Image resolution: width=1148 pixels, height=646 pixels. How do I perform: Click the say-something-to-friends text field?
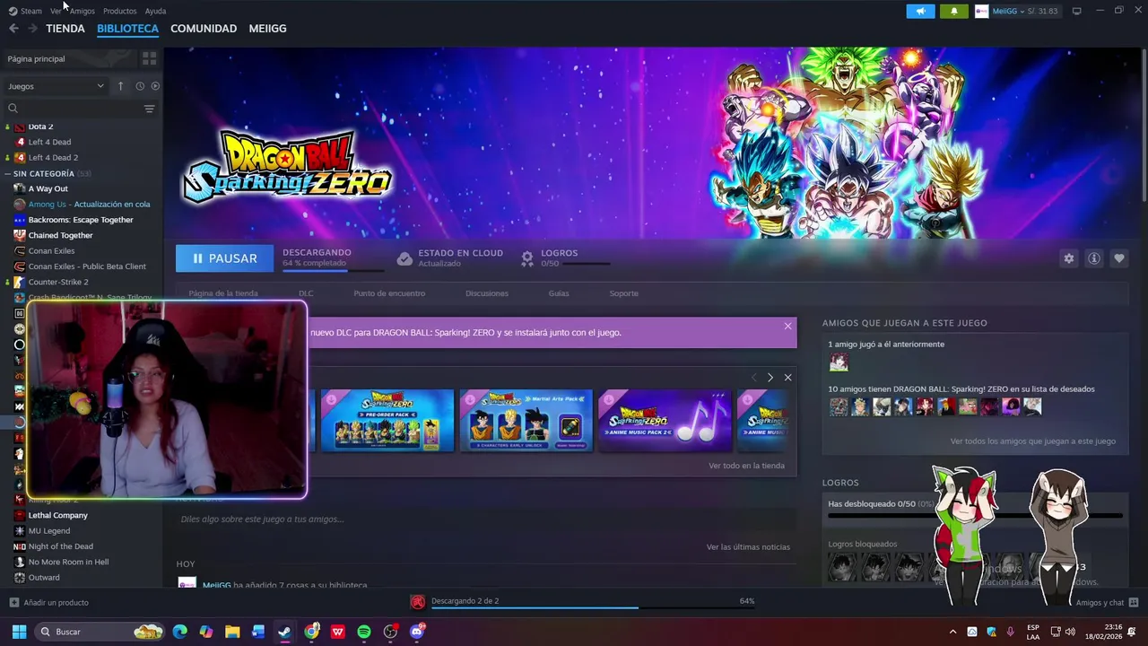(486, 519)
